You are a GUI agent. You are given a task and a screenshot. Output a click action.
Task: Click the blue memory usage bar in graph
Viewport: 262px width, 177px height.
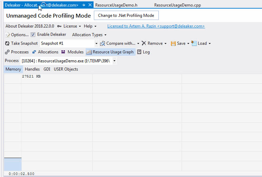tap(13, 164)
